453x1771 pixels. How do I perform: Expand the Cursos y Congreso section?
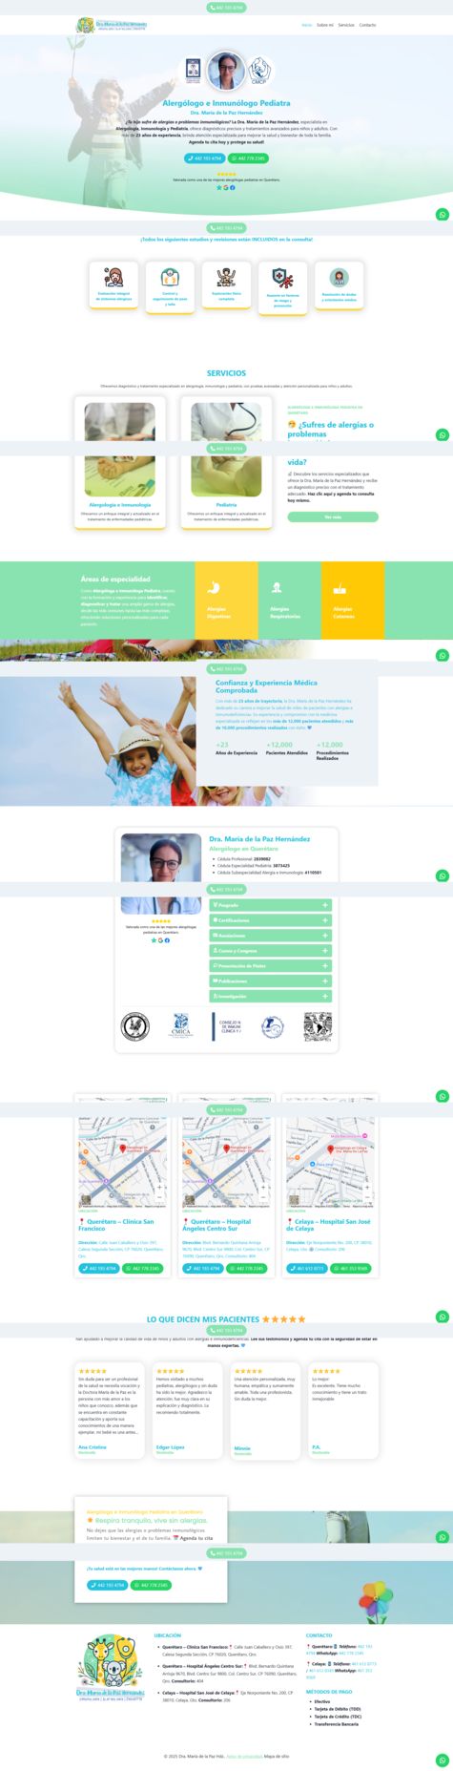coord(271,951)
